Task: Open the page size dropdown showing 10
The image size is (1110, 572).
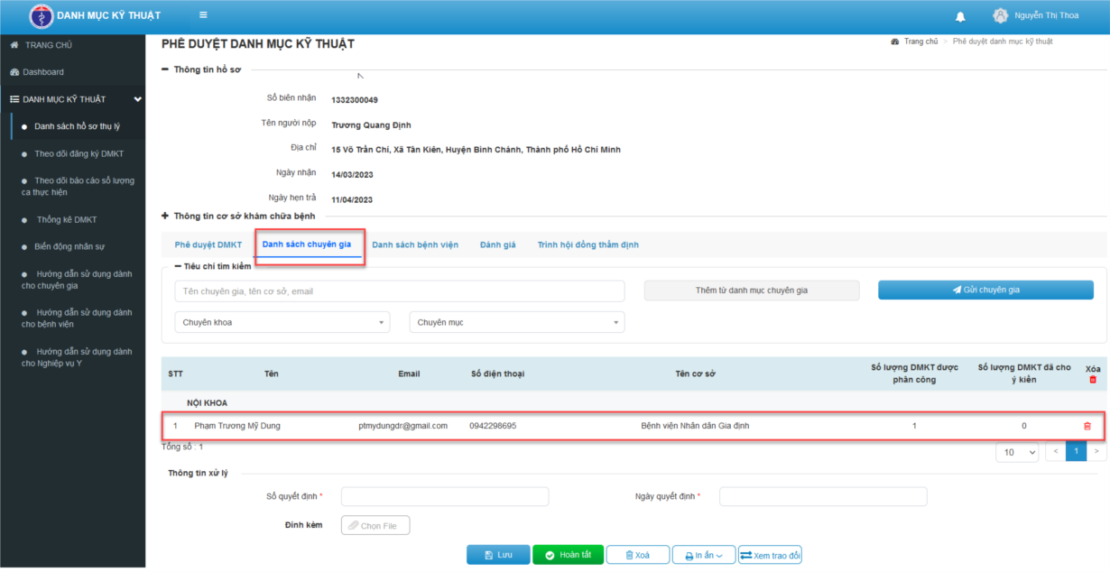Action: click(x=1017, y=452)
